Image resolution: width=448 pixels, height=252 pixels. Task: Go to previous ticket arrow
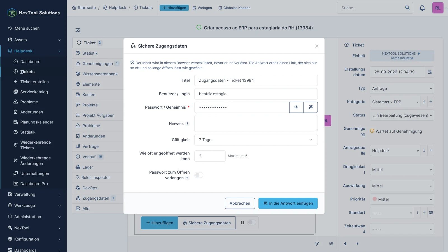[x=345, y=244]
